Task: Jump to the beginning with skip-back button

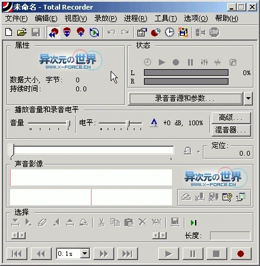Action: (17, 253)
